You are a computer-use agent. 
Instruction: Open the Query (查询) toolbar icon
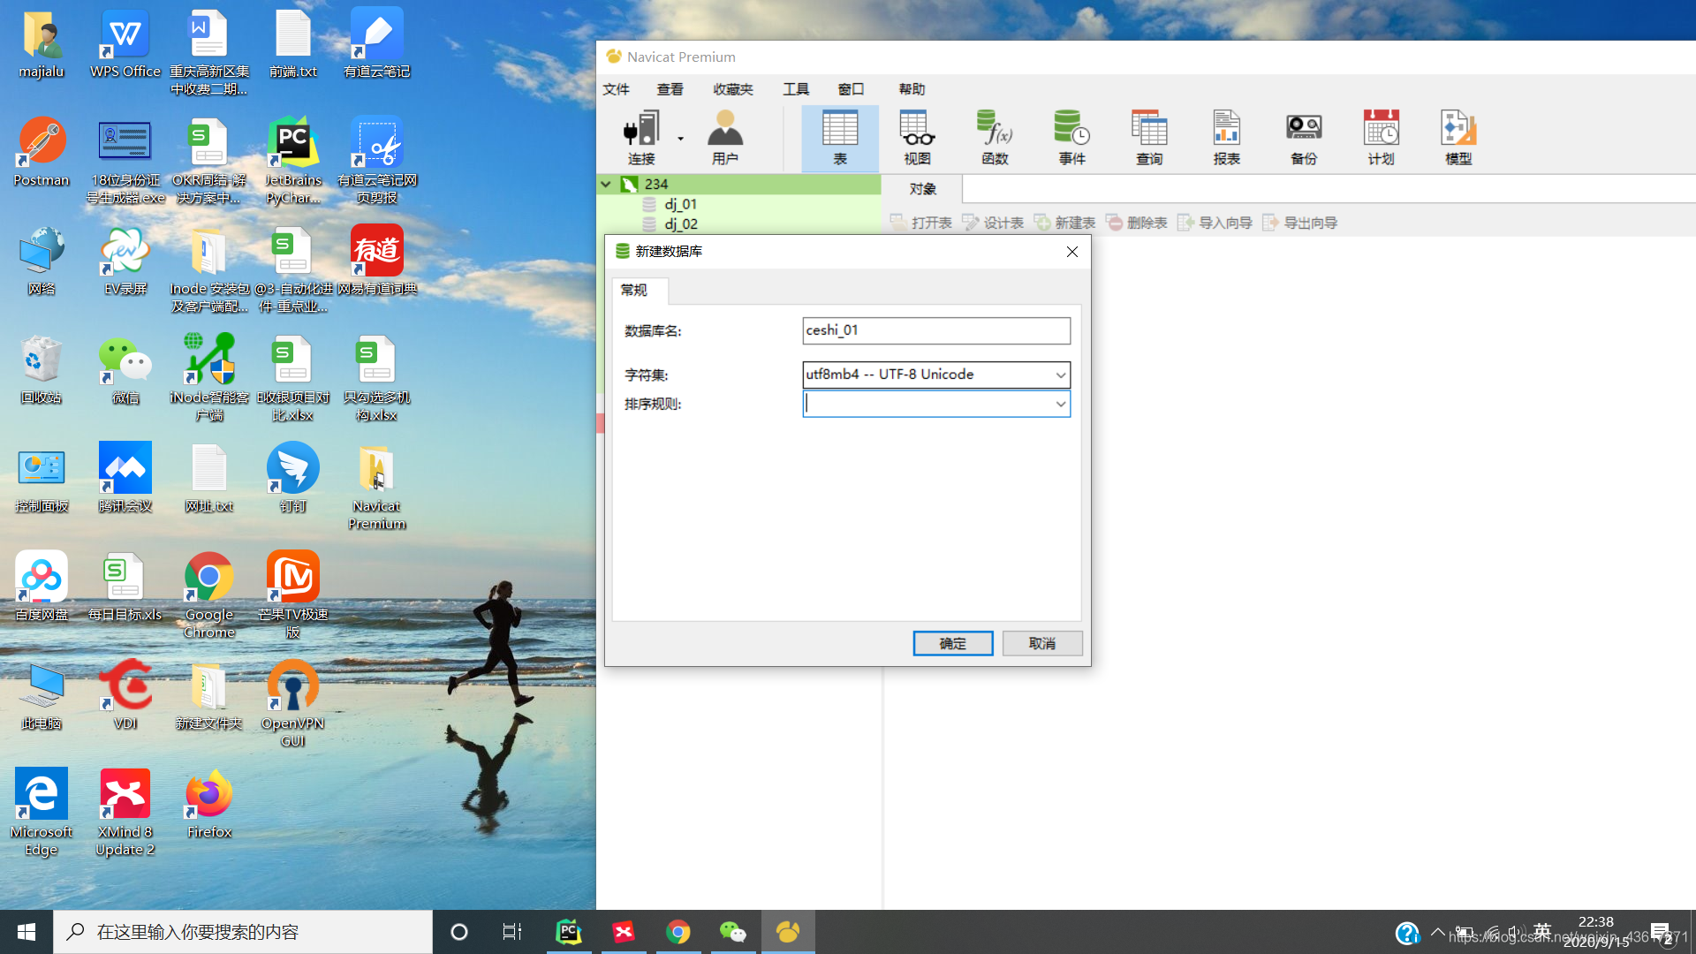coord(1149,138)
